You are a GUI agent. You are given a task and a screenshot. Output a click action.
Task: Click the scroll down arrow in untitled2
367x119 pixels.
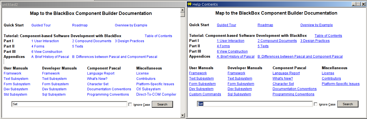[x=182, y=115]
